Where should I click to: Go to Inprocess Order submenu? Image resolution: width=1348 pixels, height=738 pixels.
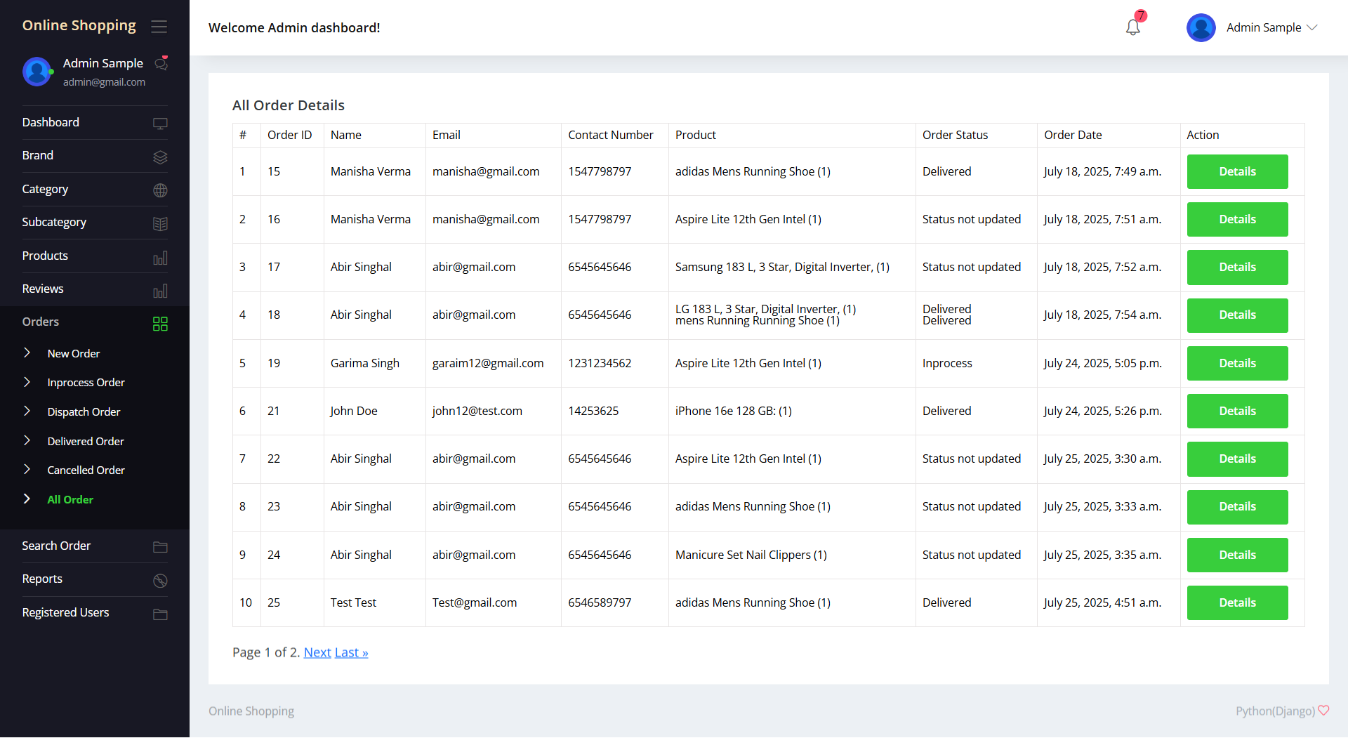click(x=86, y=382)
